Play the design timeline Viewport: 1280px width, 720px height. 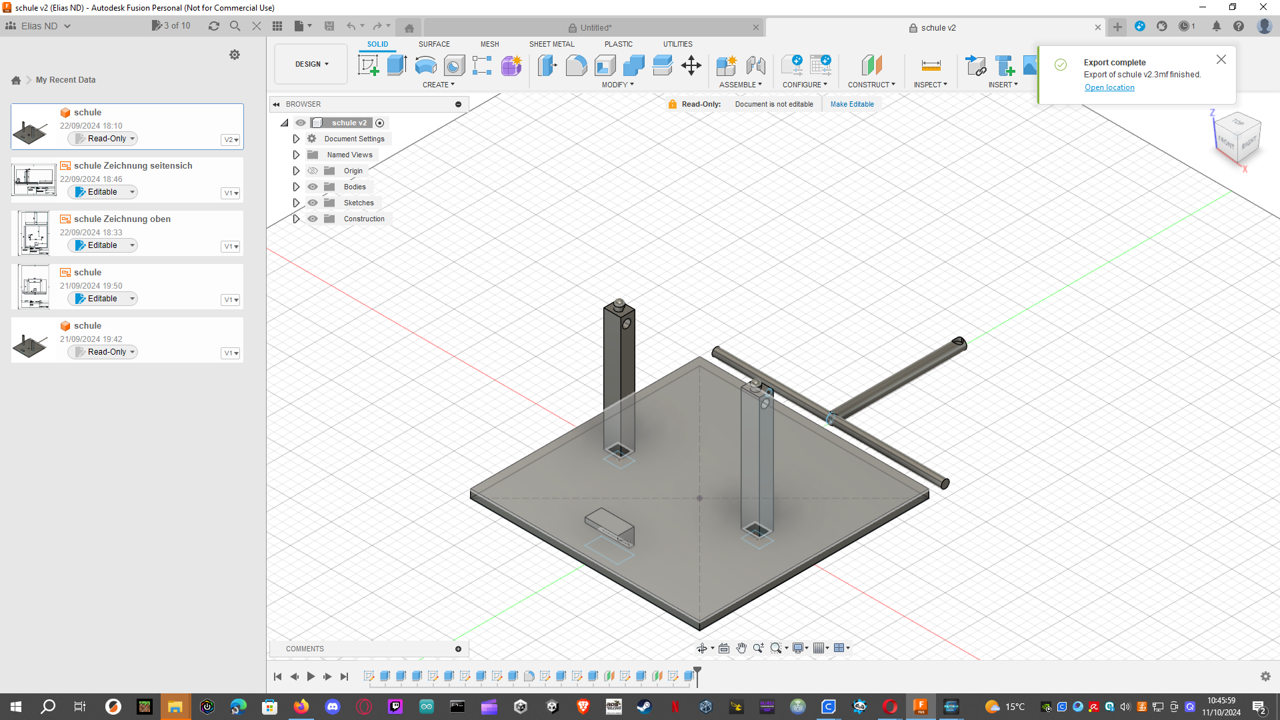pyautogui.click(x=311, y=676)
